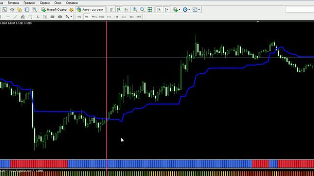This screenshot has width=314, height=176.
Task: Click the arrows objects icon
Action: coord(67,17)
